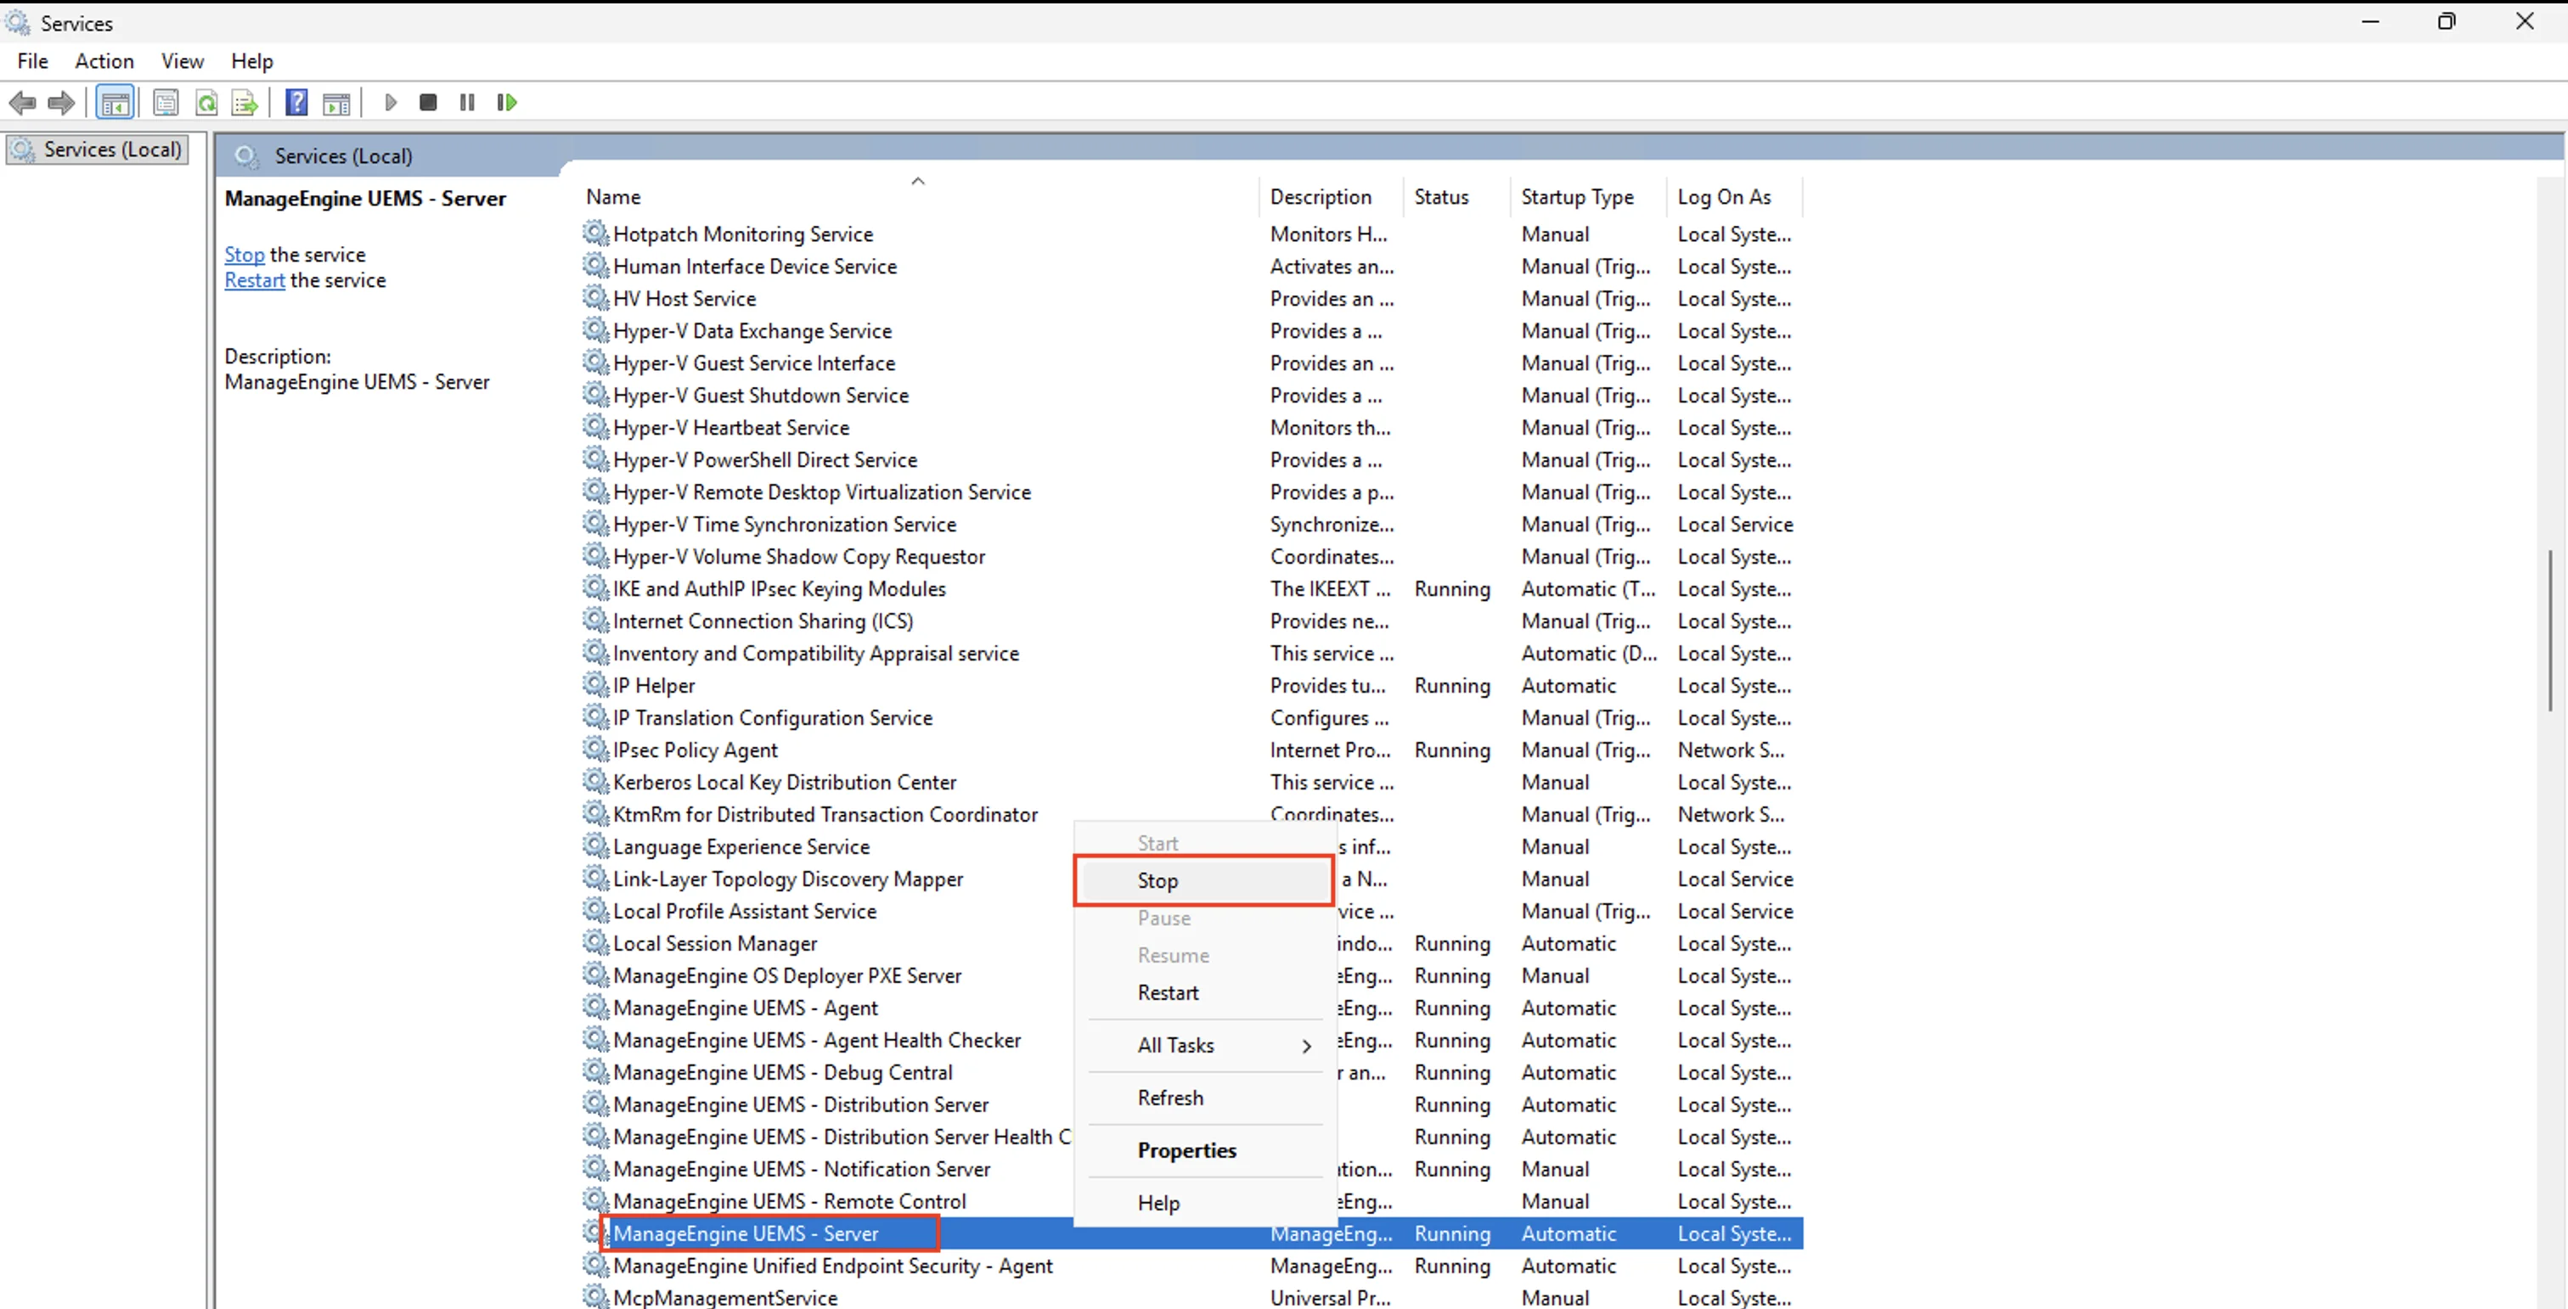Viewport: 2568px width, 1309px height.
Task: Select Hyper-V Remote Desktop Virtualization Service
Action: pyautogui.click(x=1192, y=492)
